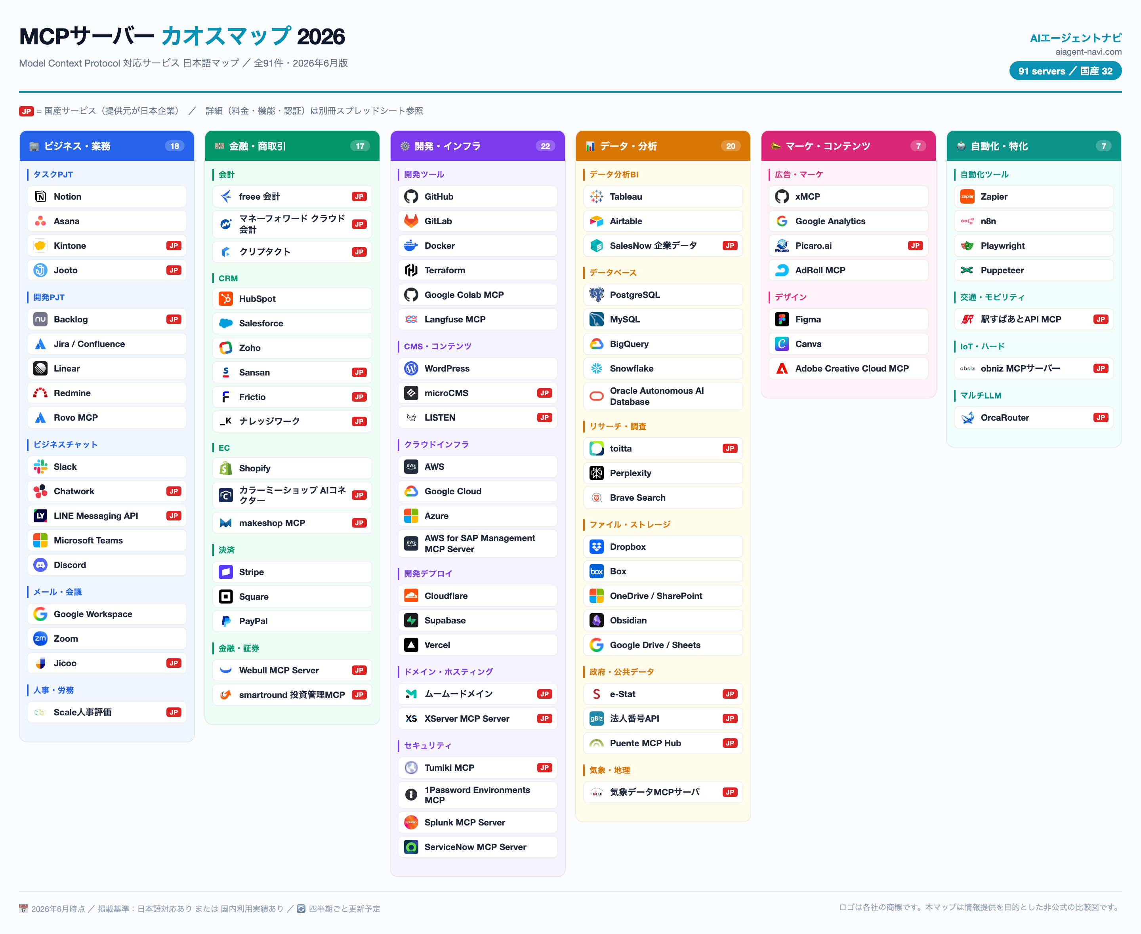Click the Kintone icon
Image resolution: width=1141 pixels, height=934 pixels.
click(40, 246)
